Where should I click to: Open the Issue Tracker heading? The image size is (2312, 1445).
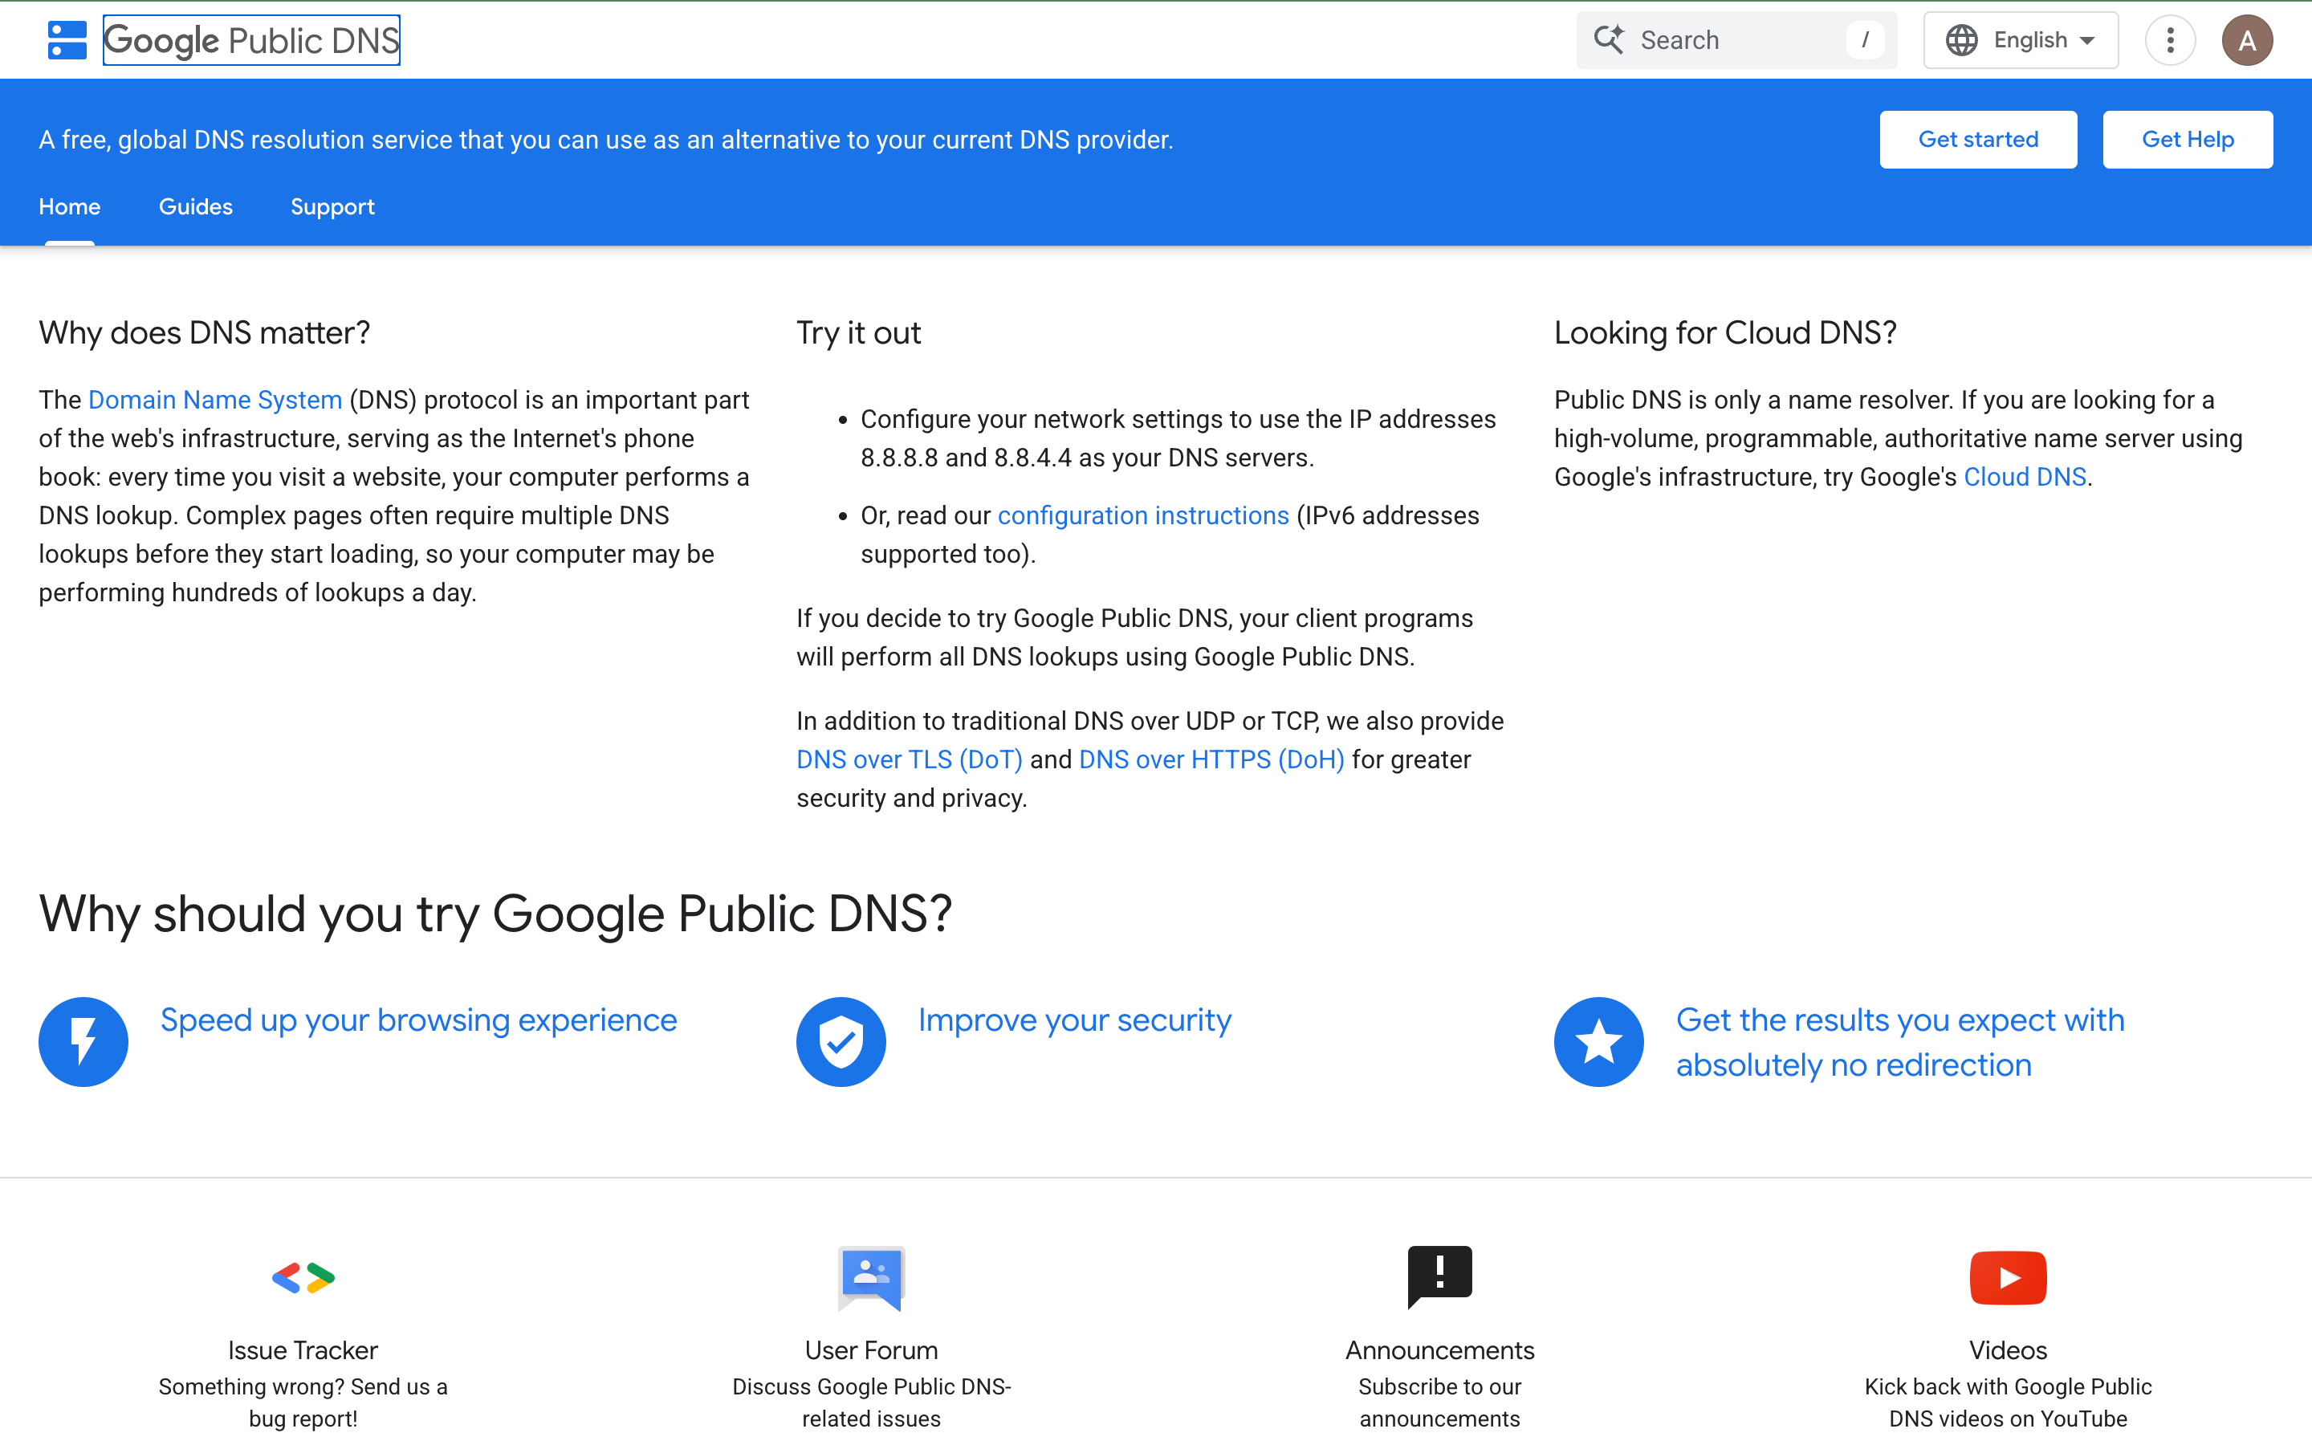coord(303,1349)
